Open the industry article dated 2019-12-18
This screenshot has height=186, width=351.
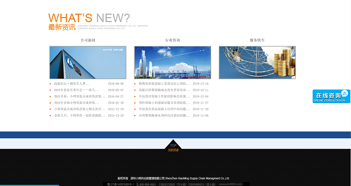click(164, 83)
